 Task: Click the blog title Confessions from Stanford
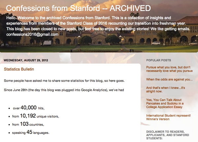point(79,8)
